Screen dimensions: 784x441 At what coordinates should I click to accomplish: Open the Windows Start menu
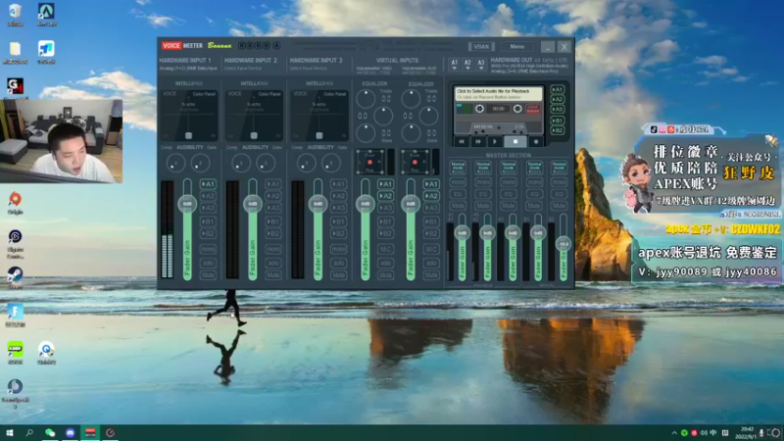[10, 432]
